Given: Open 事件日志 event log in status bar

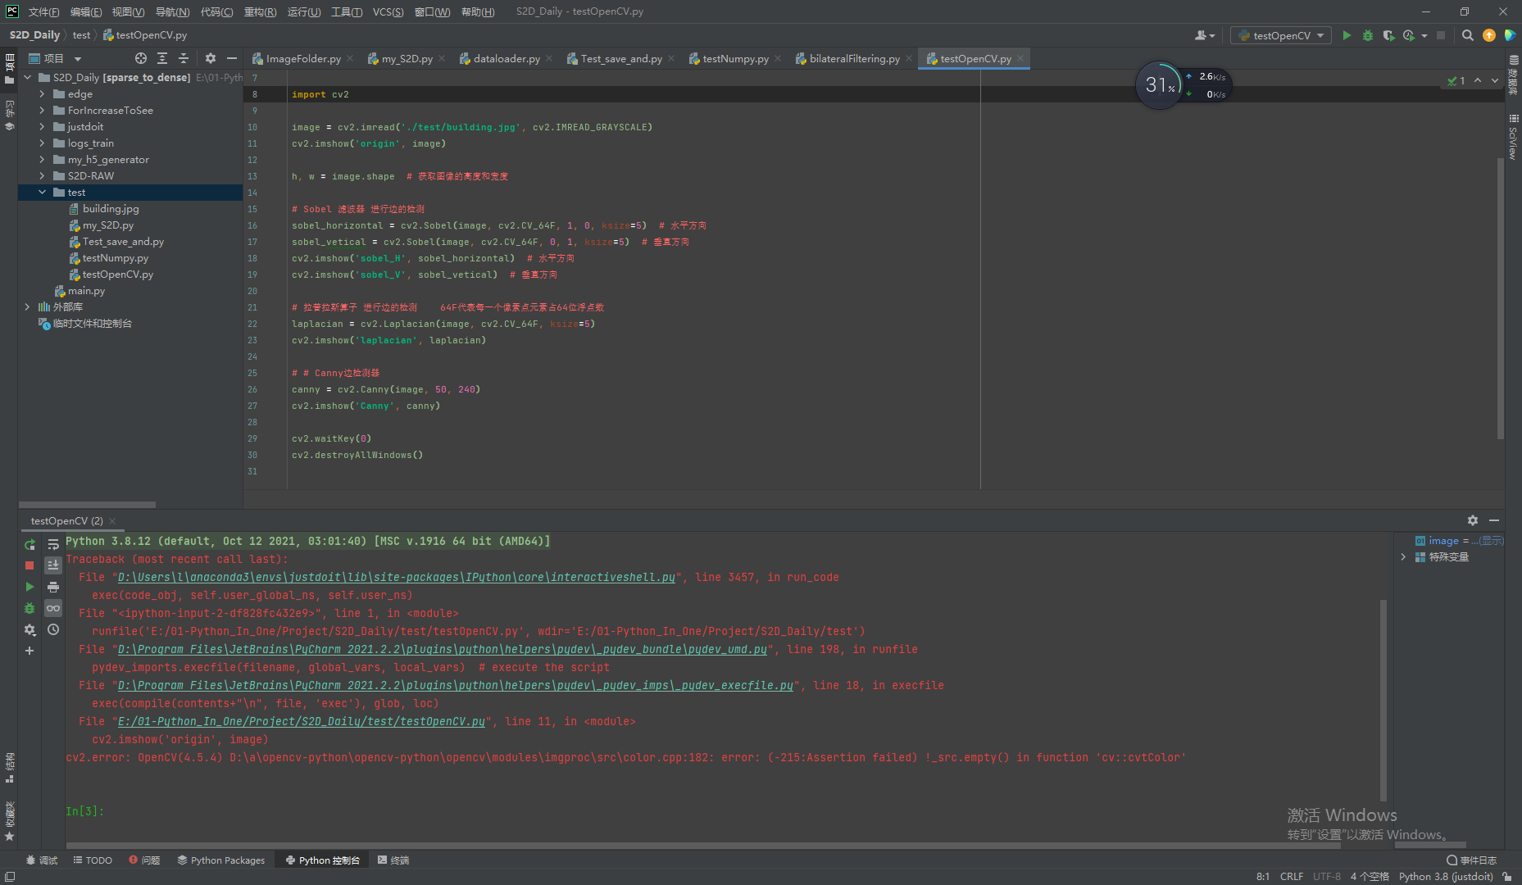Looking at the screenshot, I should click(x=1472, y=860).
